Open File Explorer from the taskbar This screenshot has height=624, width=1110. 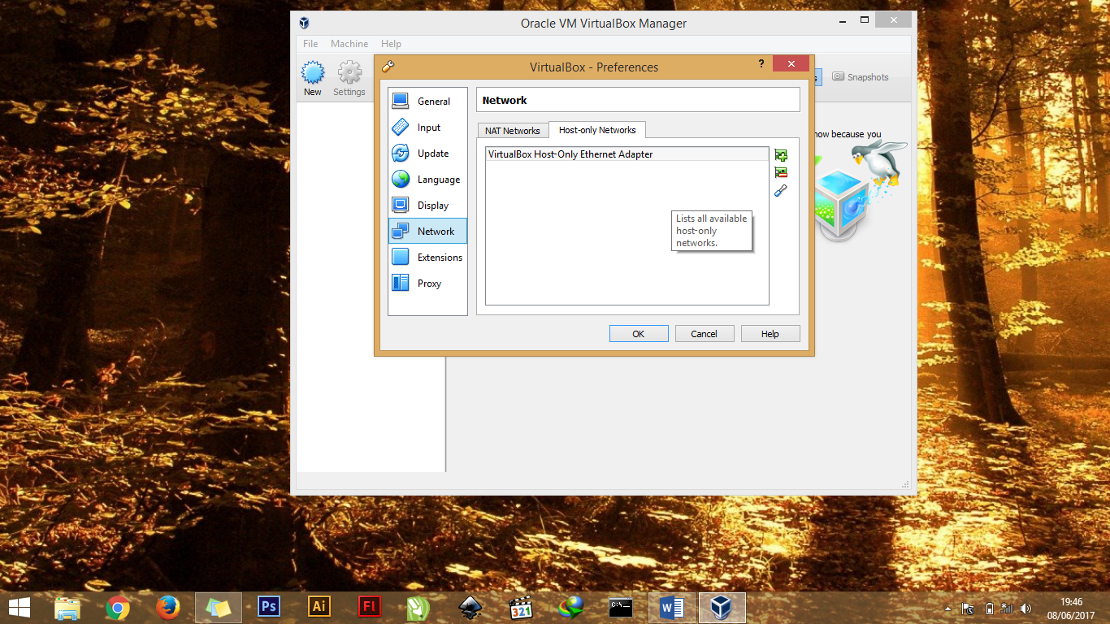(67, 607)
